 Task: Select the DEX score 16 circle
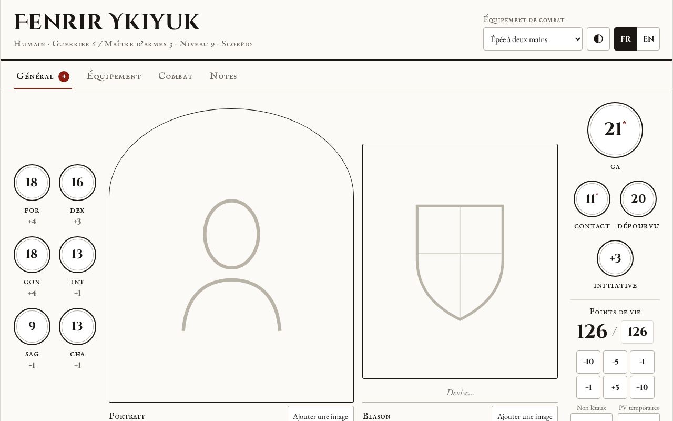[x=77, y=183]
